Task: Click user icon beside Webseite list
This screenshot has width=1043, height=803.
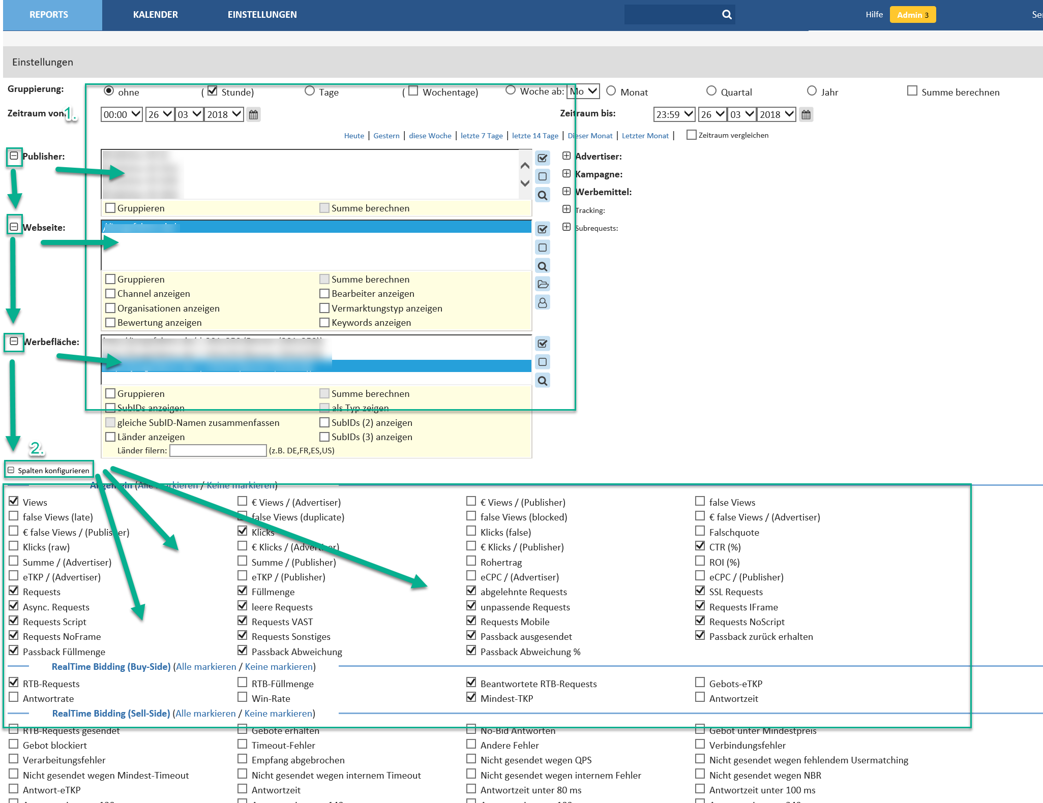Action: tap(543, 303)
